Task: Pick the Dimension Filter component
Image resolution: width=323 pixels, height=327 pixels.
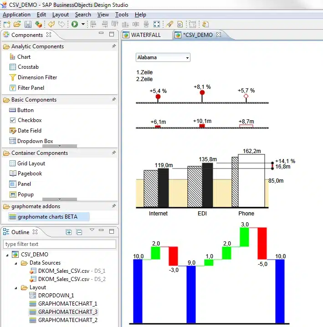Action: (37, 77)
